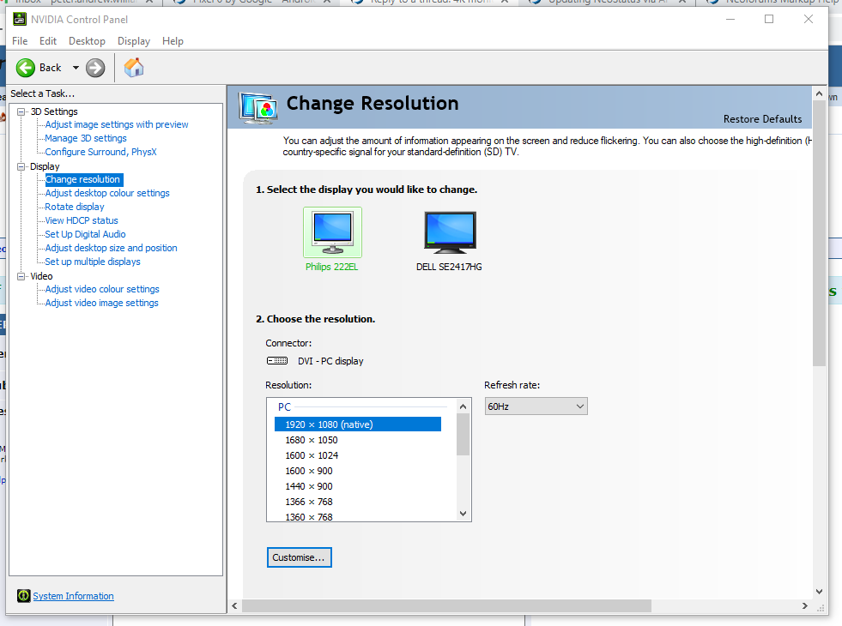Collapse the Display tree section
Image resolution: width=842 pixels, height=626 pixels.
point(21,166)
